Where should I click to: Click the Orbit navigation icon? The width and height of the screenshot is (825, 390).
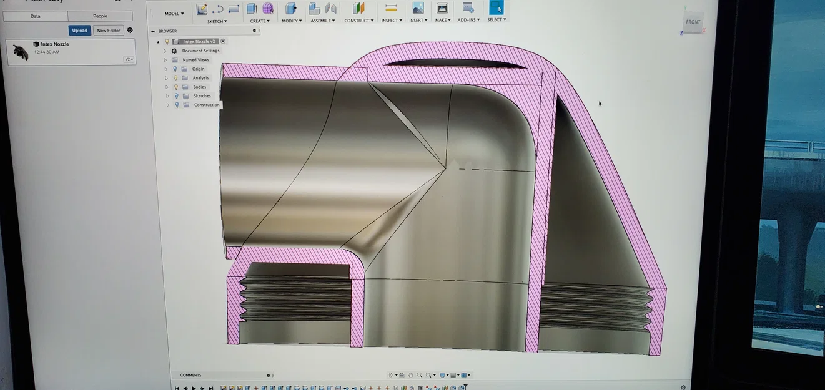(390, 375)
